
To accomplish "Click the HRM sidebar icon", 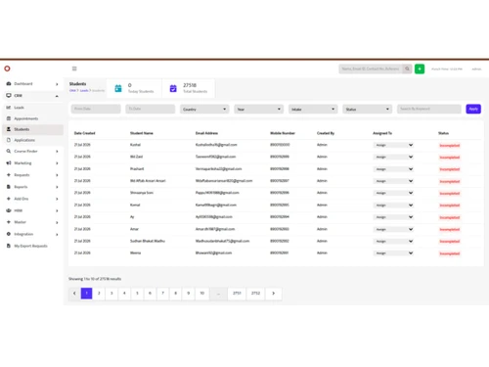I will 9,210.
